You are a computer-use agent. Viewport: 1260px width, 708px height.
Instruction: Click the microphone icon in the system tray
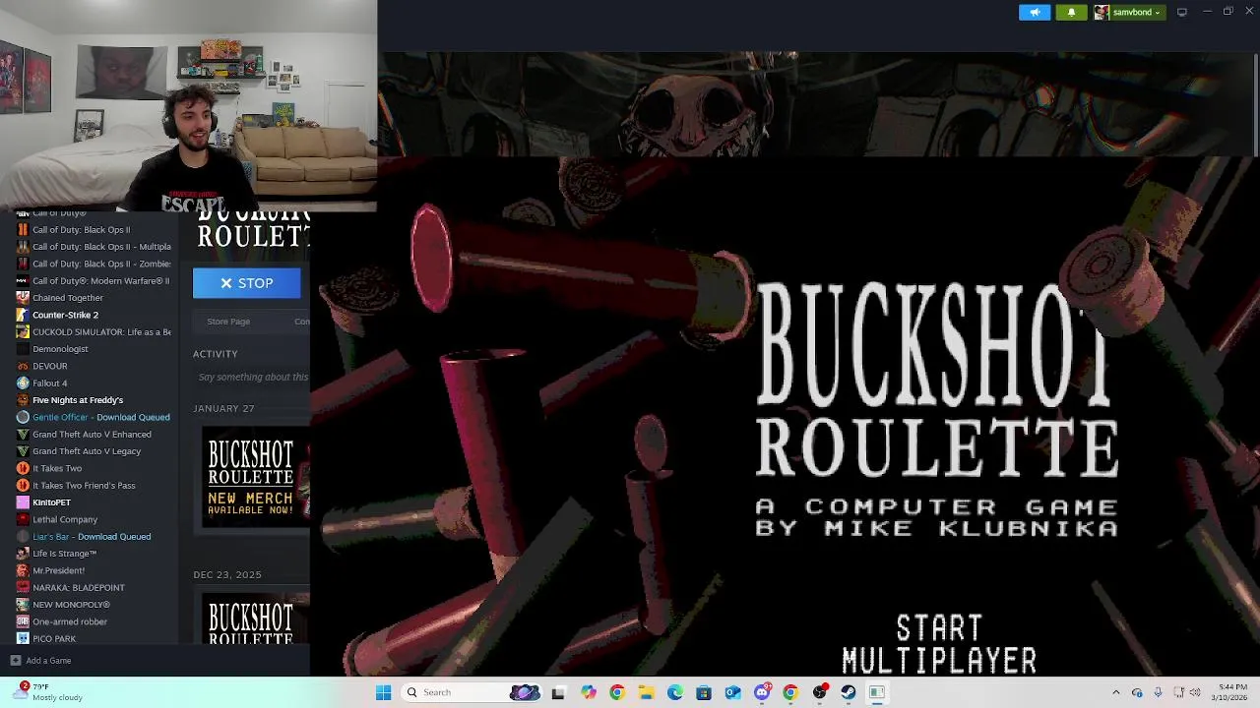(x=1158, y=692)
